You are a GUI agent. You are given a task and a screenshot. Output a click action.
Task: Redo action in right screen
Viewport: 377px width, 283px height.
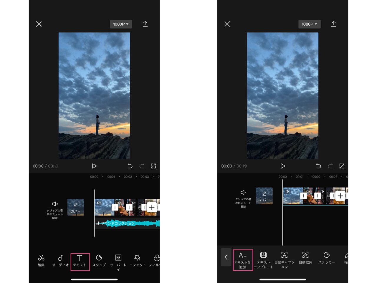[x=330, y=166]
